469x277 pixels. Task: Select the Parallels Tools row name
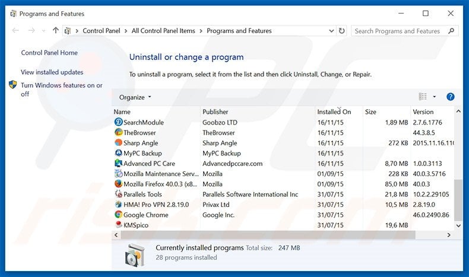[142, 194]
